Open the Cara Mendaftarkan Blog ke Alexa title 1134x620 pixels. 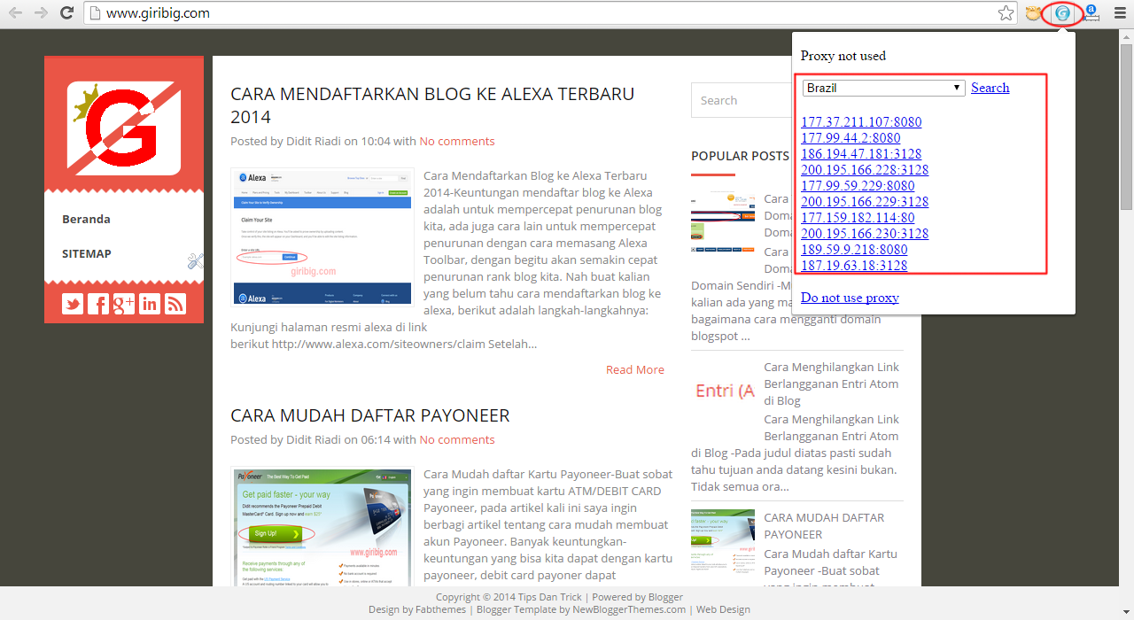(432, 105)
